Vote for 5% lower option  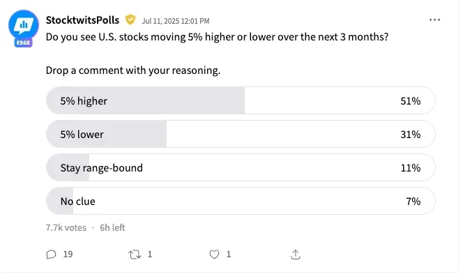[241, 134]
